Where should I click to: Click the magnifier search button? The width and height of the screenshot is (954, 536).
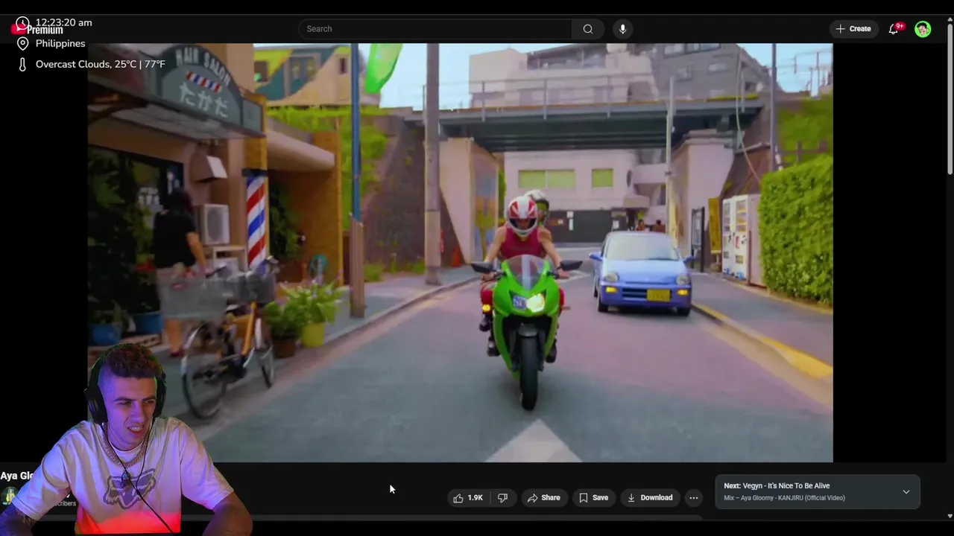tap(588, 29)
